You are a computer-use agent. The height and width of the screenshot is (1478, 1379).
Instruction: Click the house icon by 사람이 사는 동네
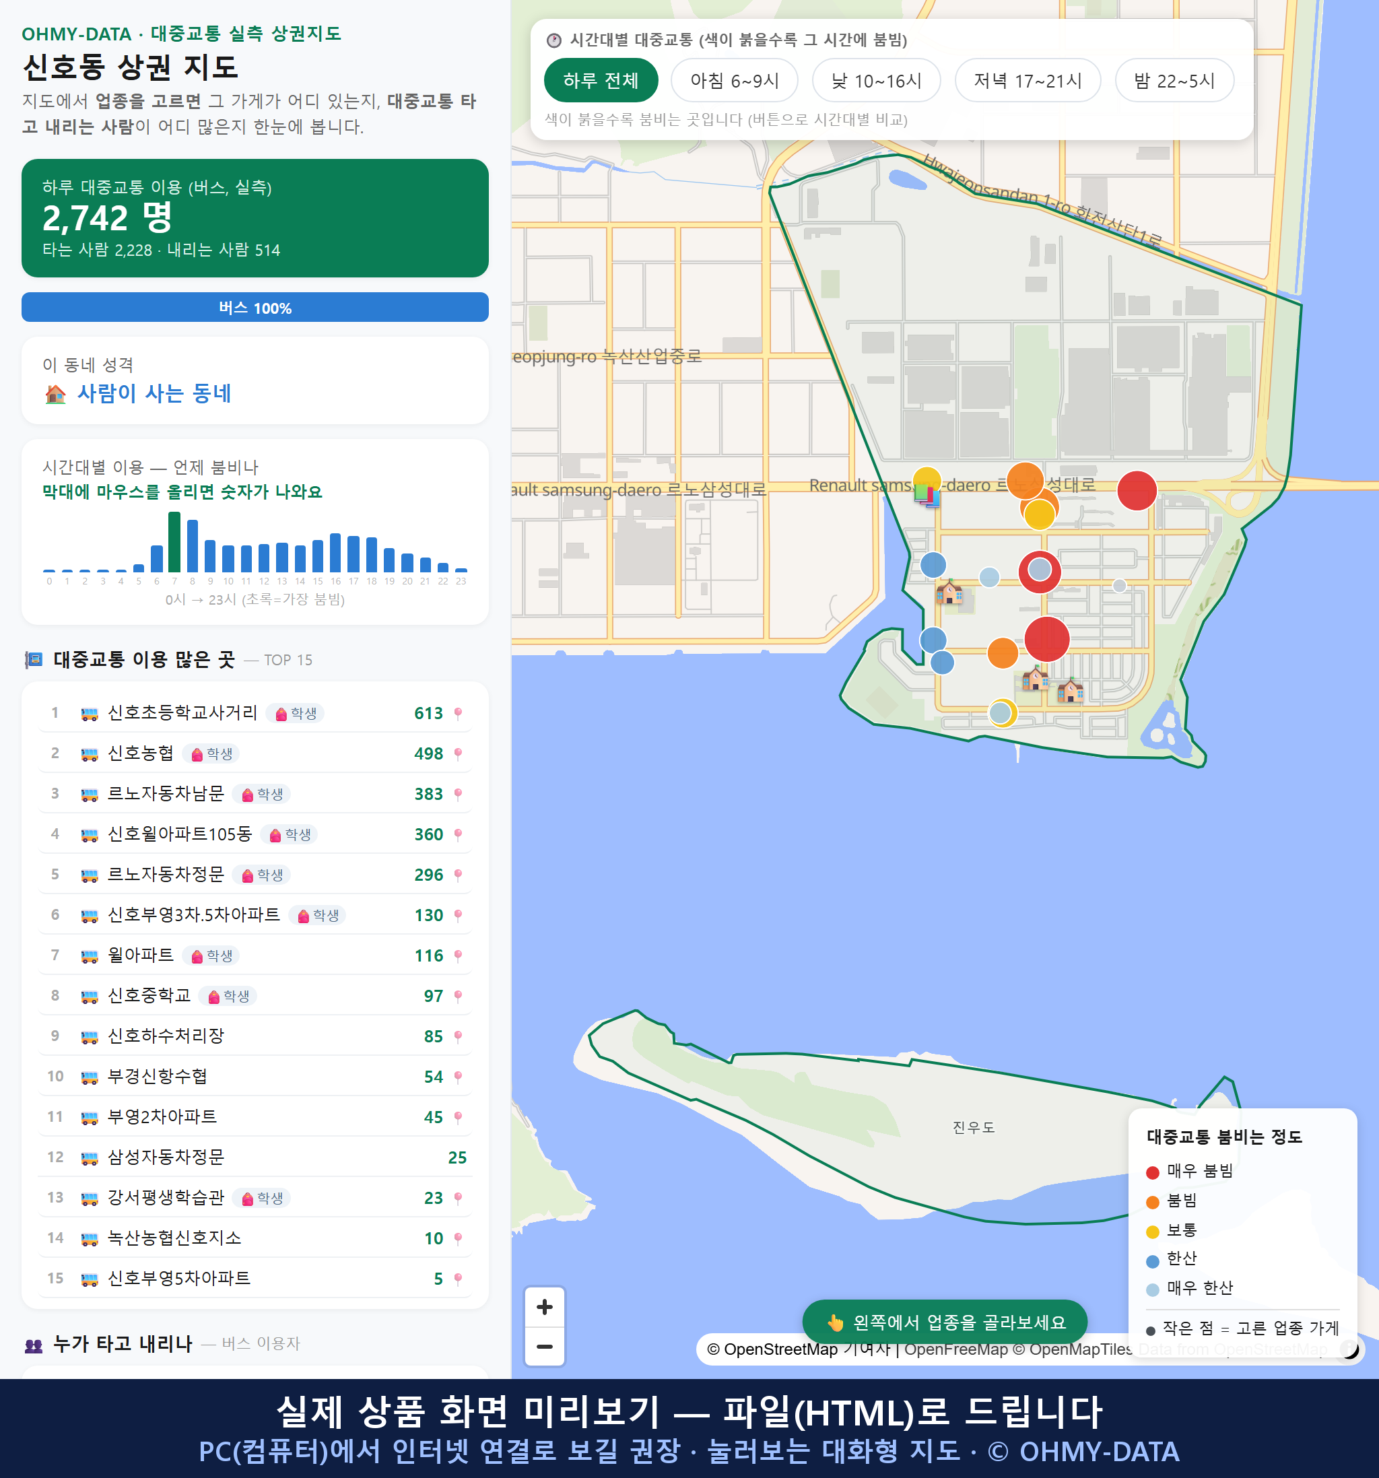point(56,394)
